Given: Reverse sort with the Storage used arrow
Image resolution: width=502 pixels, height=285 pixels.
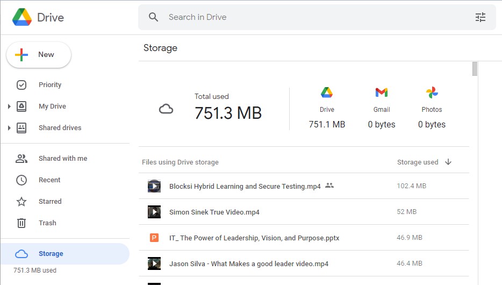Looking at the screenshot, I should click(448, 162).
